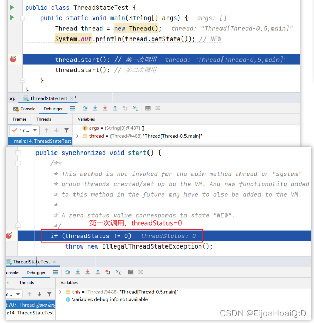Screen dimensions: 314x323
Task: Toggle breakpoint on threadStatus check line
Action: click(9, 235)
